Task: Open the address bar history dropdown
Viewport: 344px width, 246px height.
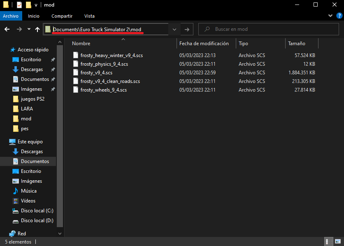Action: [x=174, y=29]
